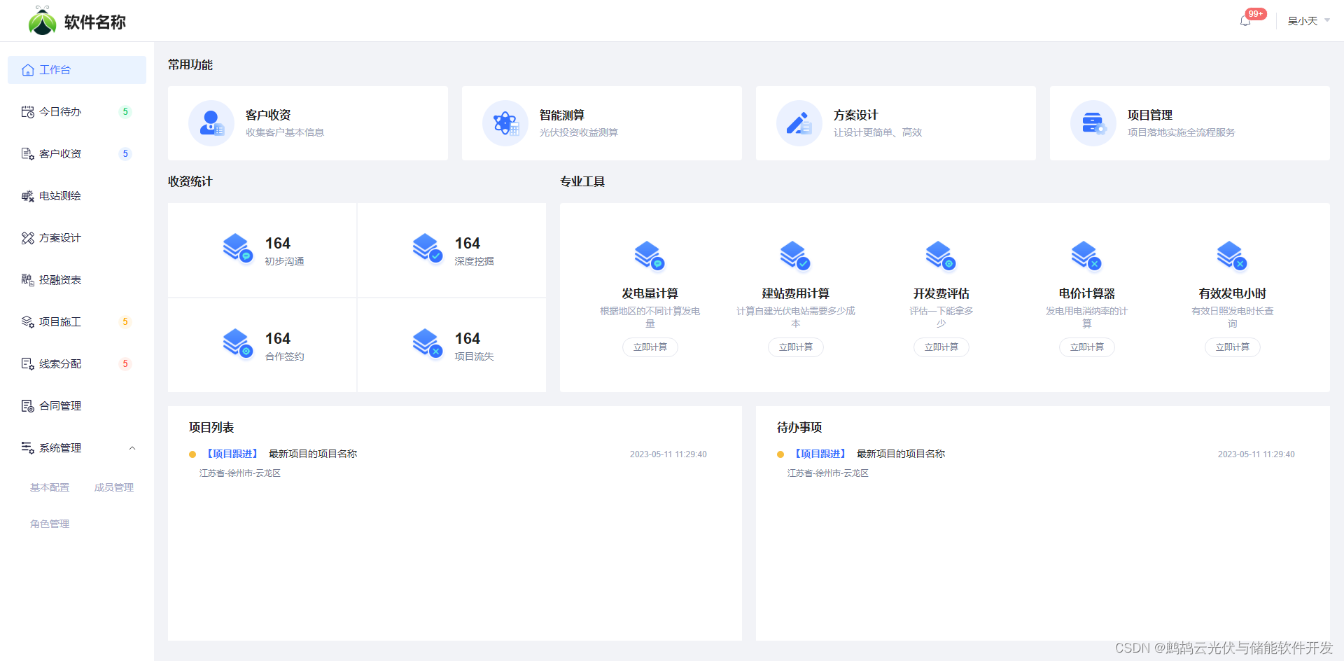
Task: Click 立即计算 under 开发费评估
Action: [941, 347]
